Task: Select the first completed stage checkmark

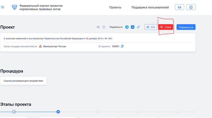Action: [14, 112]
